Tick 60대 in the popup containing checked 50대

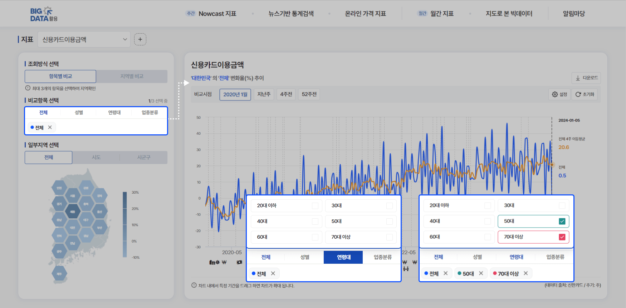[x=488, y=237]
